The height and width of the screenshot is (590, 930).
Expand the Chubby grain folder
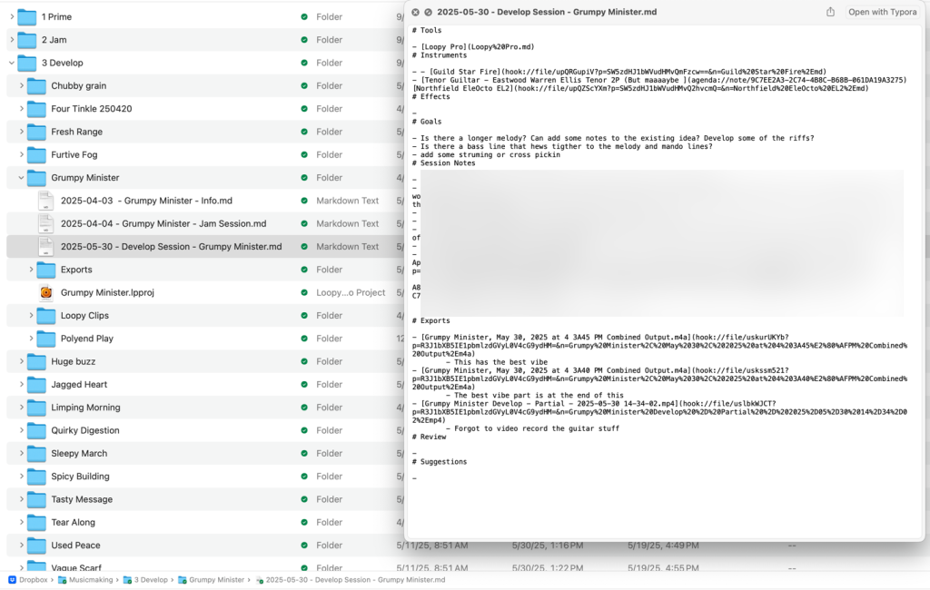pos(21,86)
